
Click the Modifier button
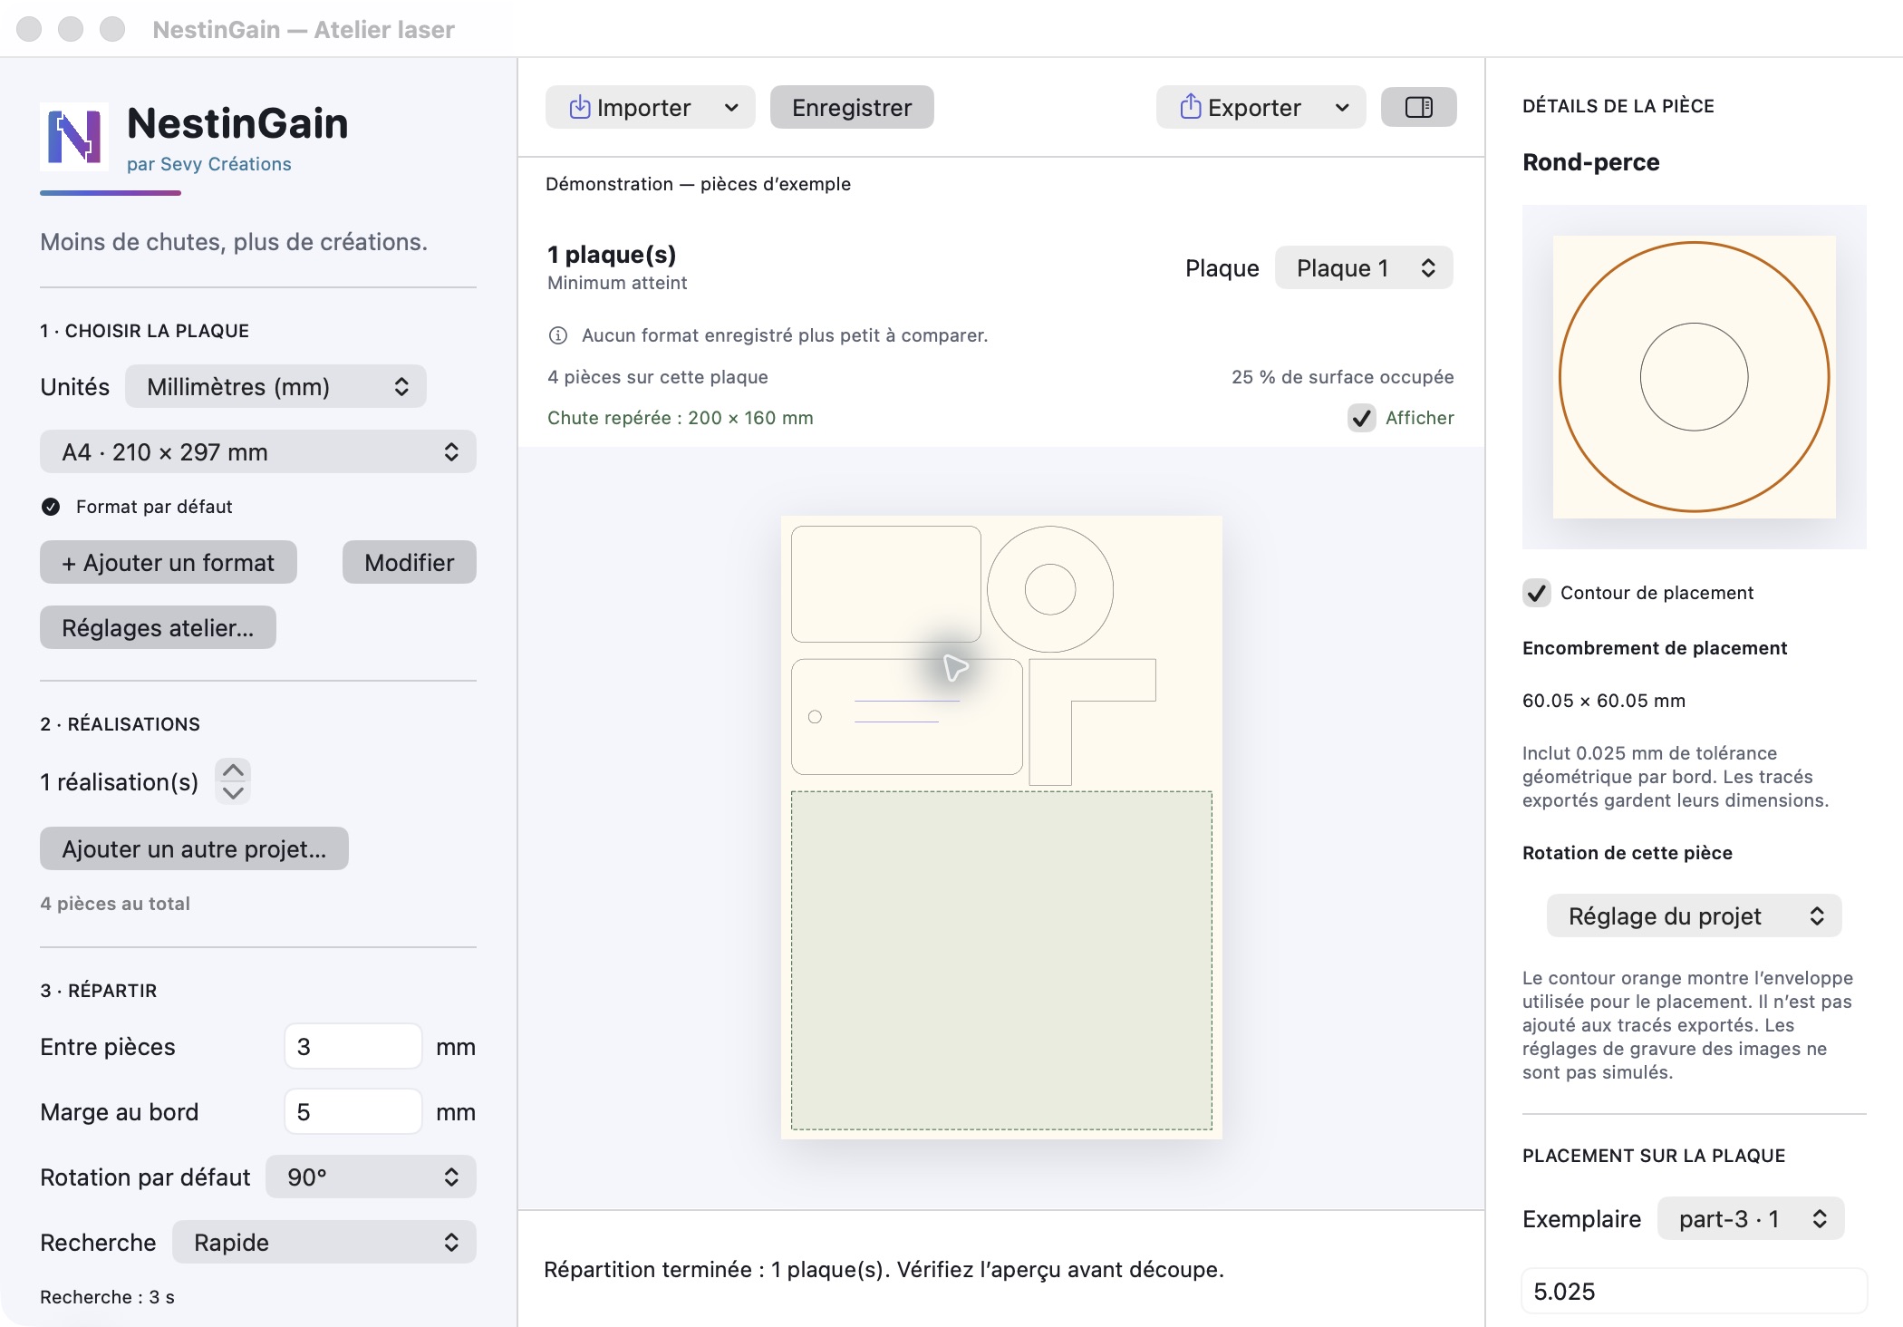coord(410,562)
